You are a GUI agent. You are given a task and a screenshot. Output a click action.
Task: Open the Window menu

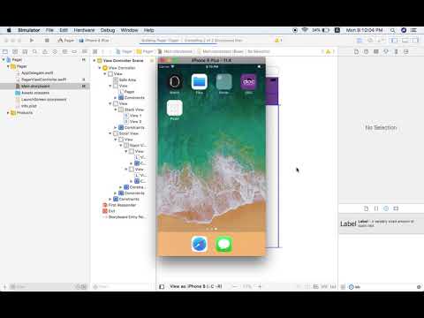click(x=129, y=30)
